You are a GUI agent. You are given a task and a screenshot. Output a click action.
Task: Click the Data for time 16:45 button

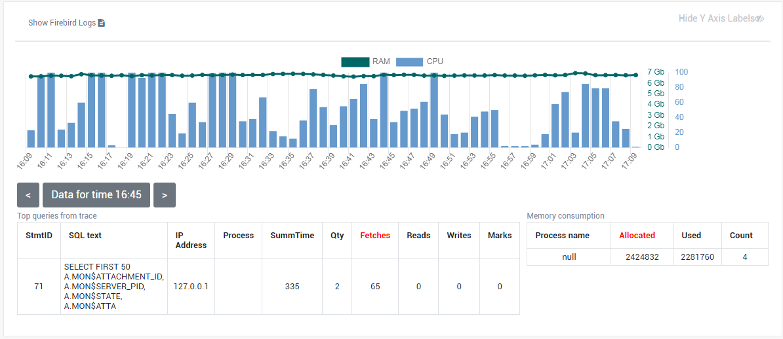click(96, 195)
